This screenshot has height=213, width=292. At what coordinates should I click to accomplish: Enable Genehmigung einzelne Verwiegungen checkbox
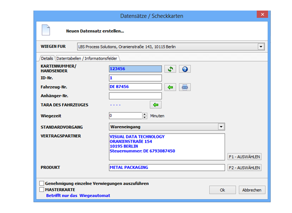pos(42,183)
